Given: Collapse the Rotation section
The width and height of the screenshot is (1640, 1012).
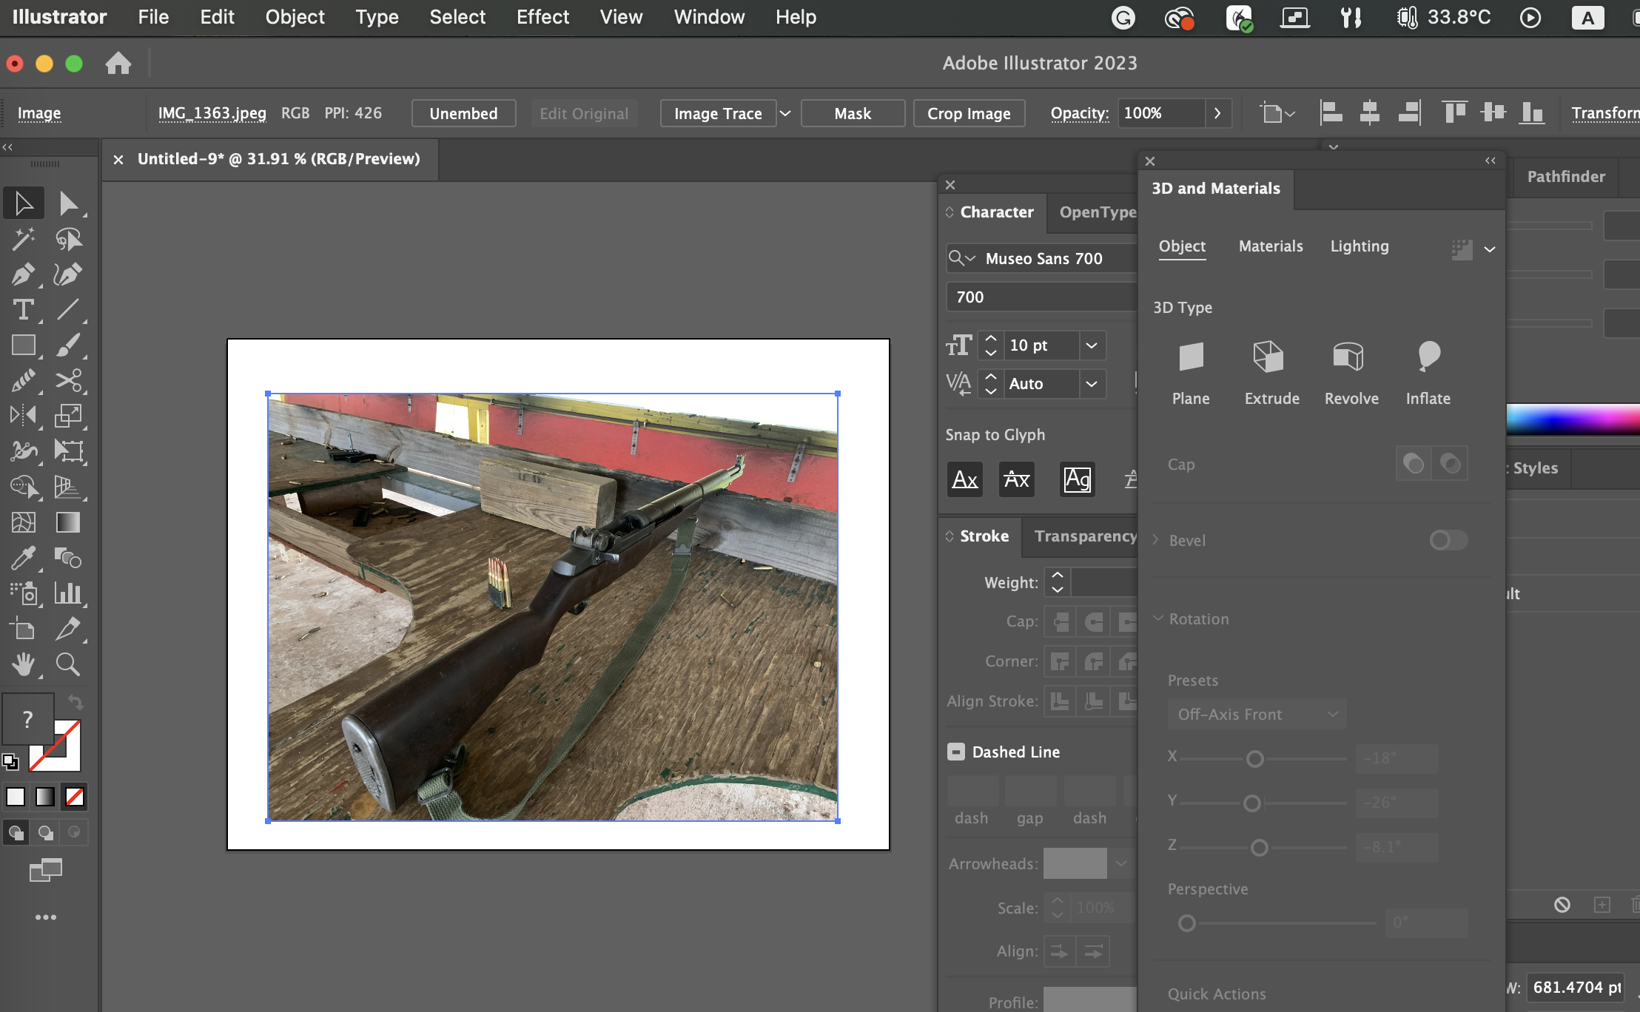Looking at the screenshot, I should pos(1158,618).
